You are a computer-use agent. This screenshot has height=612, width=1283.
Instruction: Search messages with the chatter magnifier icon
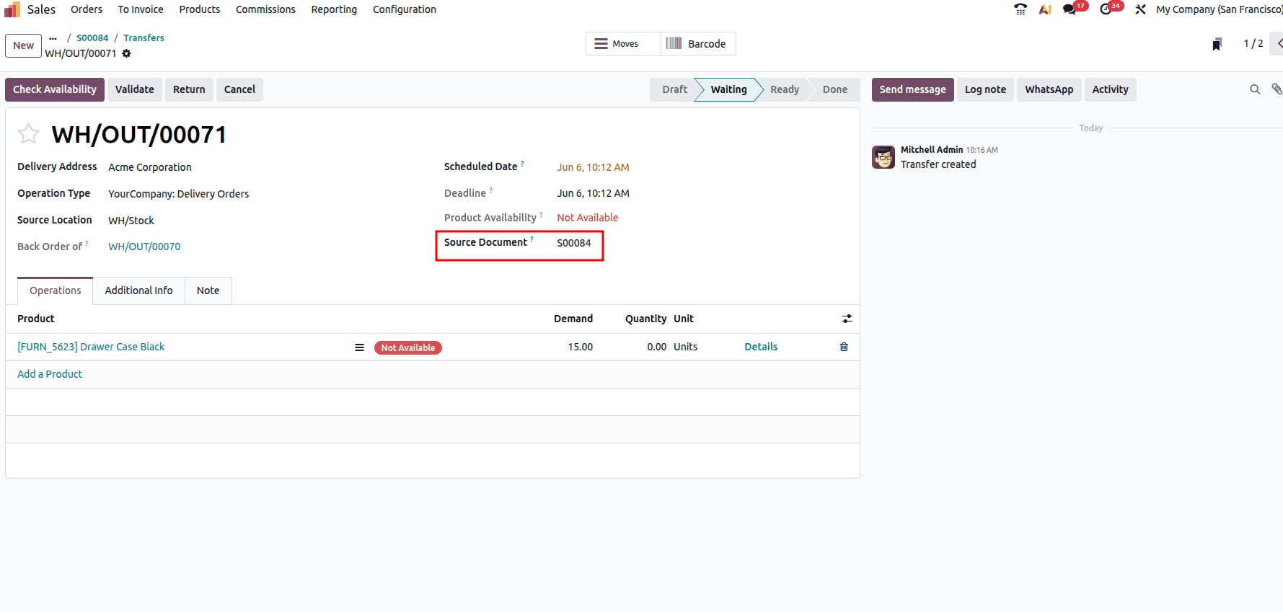click(x=1255, y=89)
